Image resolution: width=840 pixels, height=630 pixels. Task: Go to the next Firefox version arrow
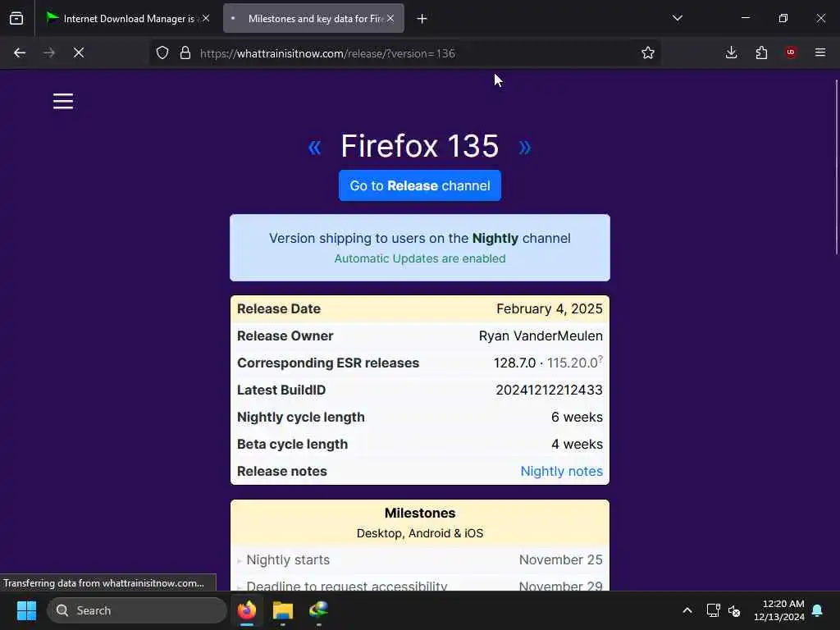pyautogui.click(x=525, y=147)
